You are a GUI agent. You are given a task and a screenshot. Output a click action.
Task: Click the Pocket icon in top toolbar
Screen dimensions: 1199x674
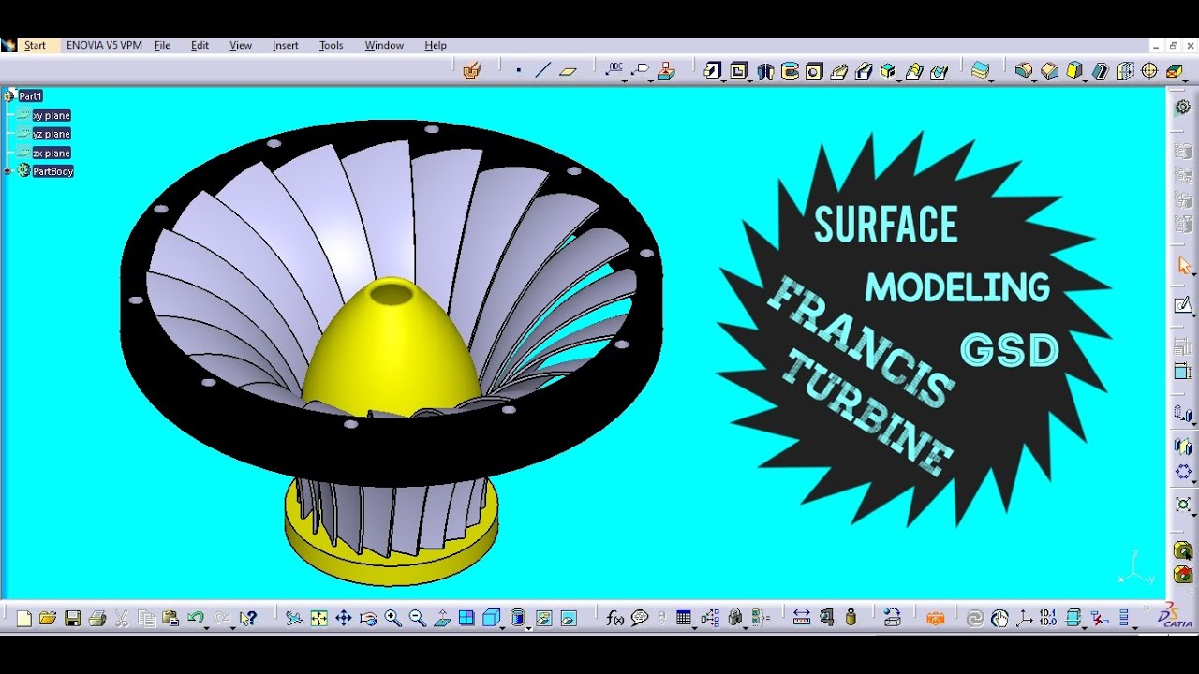[738, 70]
